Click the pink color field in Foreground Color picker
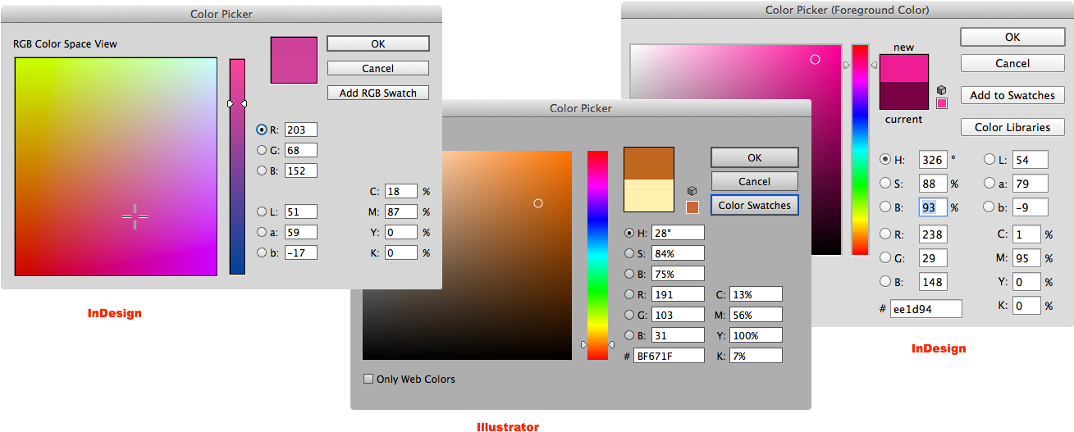The width and height of the screenshot is (1074, 432). (736, 150)
